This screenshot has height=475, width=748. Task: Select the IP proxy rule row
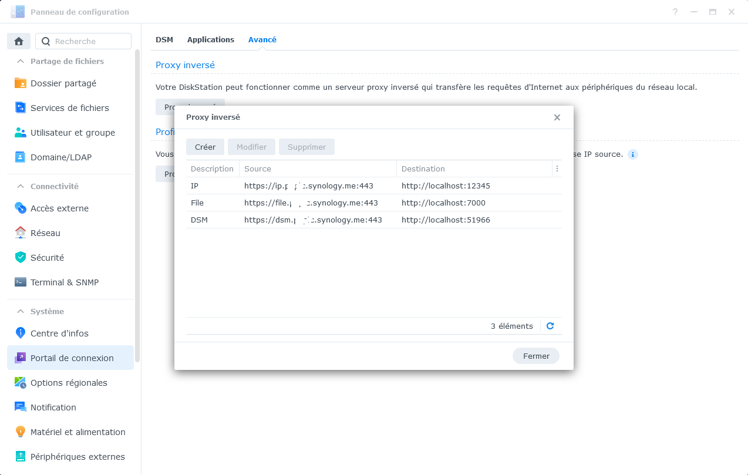374,186
